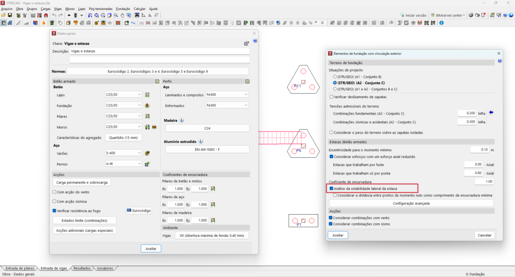The height and width of the screenshot is (277, 515).
Task: Click the blue info icon in toolbar
Action: tap(442, 23)
